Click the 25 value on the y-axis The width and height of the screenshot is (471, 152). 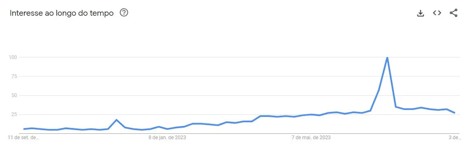point(14,114)
